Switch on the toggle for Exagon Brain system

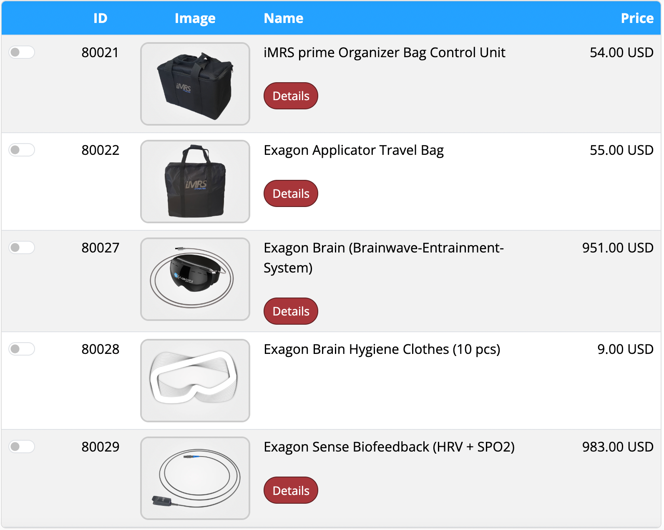tap(21, 247)
